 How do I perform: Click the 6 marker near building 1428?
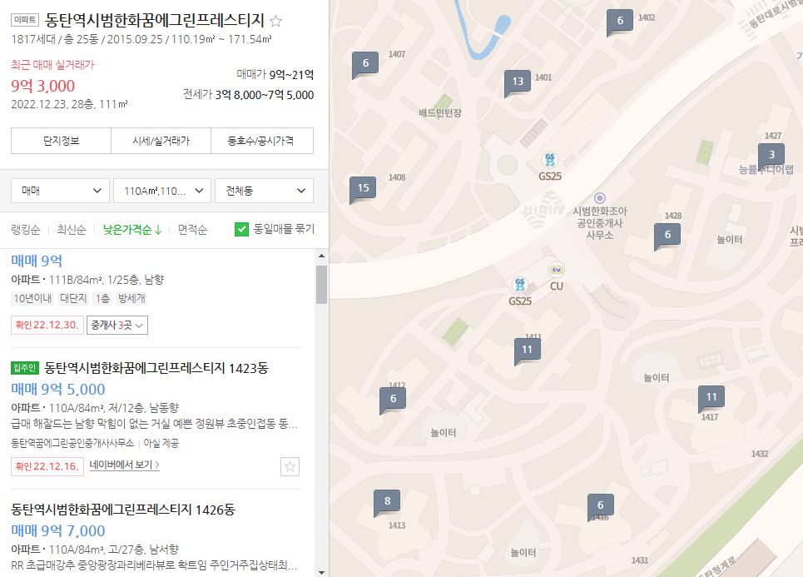[667, 235]
